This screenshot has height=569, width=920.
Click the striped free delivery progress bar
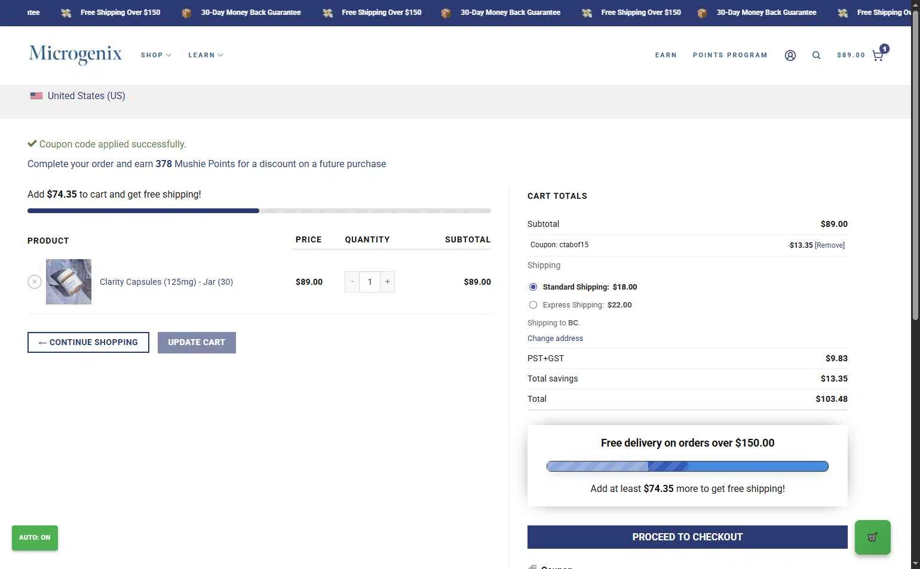coord(687,466)
